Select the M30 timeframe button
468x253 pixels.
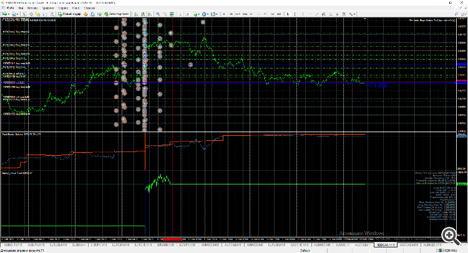point(245,14)
